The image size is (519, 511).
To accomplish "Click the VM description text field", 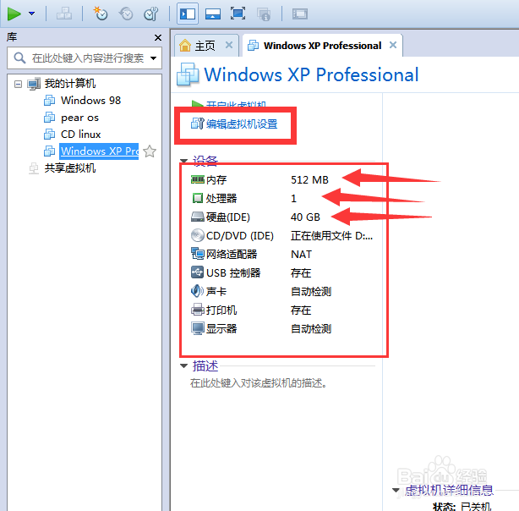I will click(259, 383).
